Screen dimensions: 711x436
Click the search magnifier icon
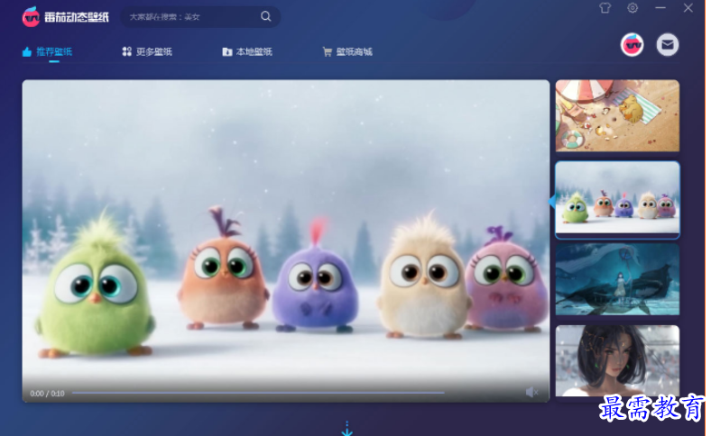pyautogui.click(x=265, y=17)
